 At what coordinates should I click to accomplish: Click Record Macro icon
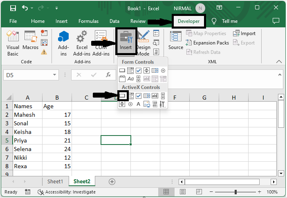tap(44, 33)
